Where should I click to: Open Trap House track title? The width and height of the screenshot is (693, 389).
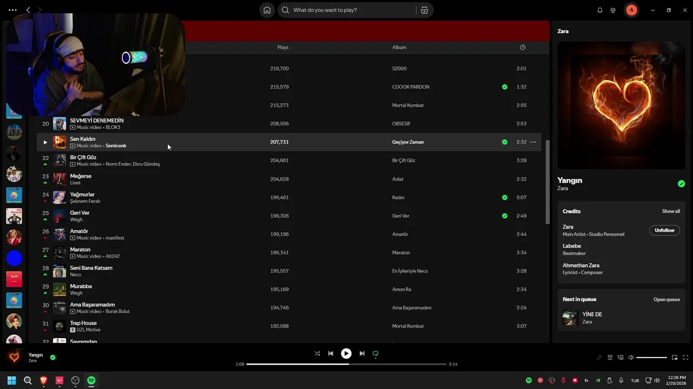pyautogui.click(x=83, y=323)
